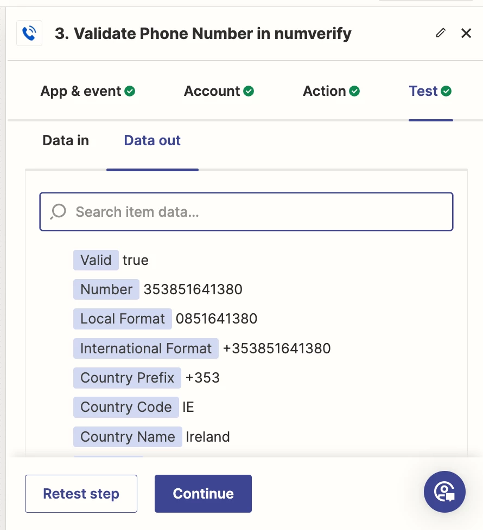
Task: Click the pencil icon to rename step
Action: coord(441,33)
